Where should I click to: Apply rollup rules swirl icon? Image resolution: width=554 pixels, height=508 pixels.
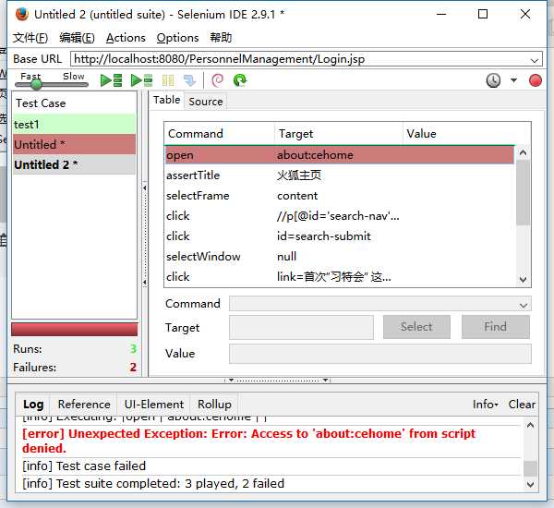217,80
